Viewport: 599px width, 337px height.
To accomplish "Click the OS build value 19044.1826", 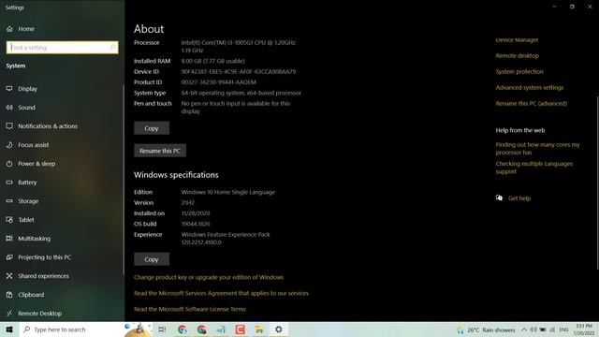I will (196, 224).
